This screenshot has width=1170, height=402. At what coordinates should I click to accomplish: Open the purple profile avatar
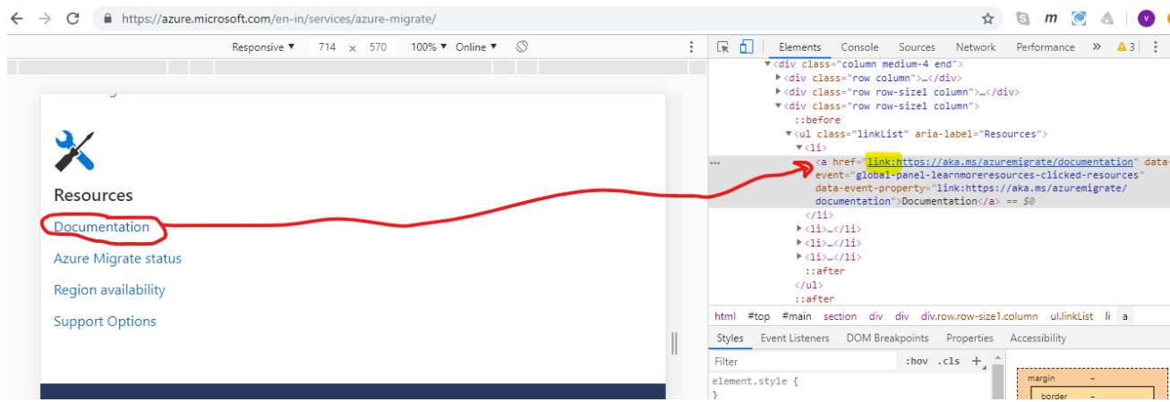[1146, 18]
